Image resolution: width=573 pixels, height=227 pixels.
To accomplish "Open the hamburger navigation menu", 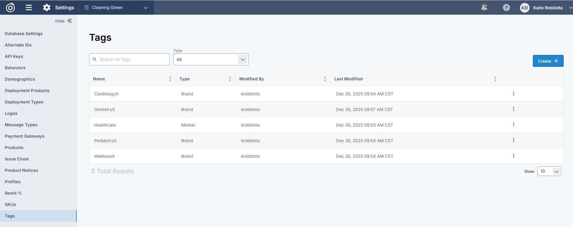I will click(29, 7).
